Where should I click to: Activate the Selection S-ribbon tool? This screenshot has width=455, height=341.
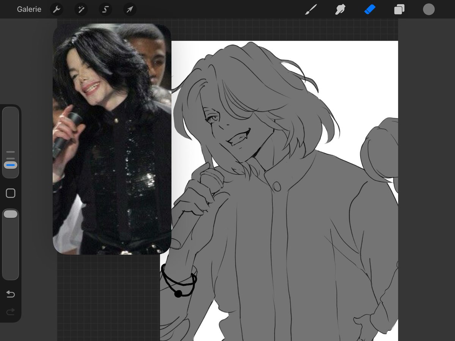(x=105, y=9)
